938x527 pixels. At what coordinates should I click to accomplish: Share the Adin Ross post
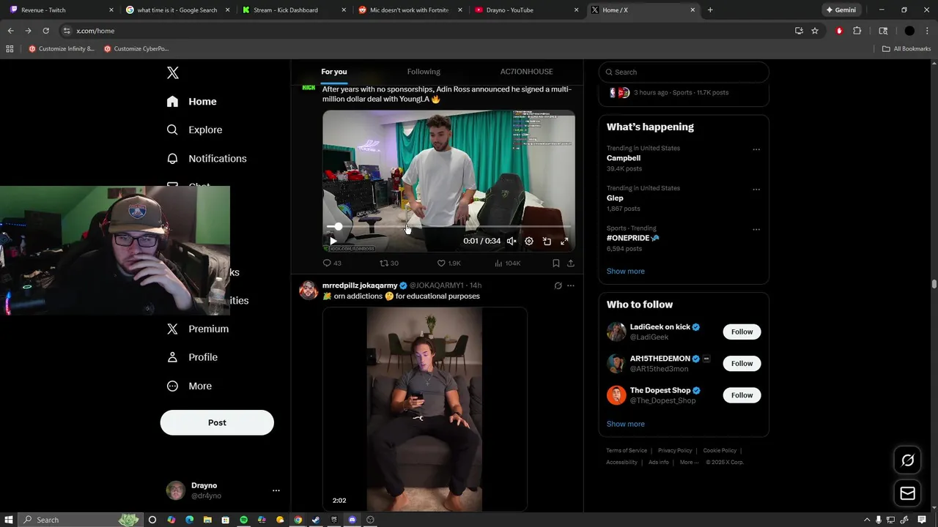coord(571,263)
